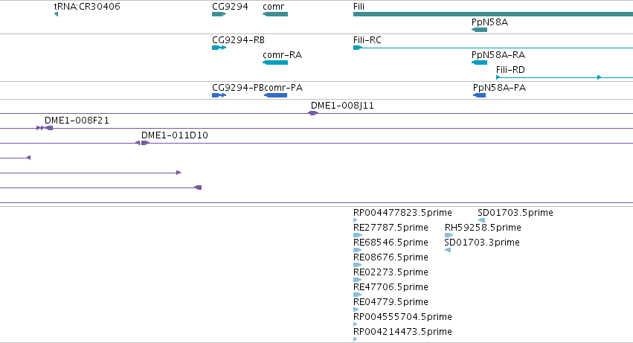Click the tRNA:CR30406 label
This screenshot has width=633, height=343.
click(x=87, y=7)
